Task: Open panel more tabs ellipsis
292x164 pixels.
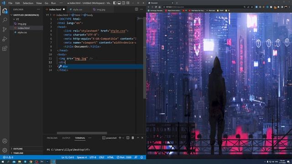Action: tap(90, 138)
